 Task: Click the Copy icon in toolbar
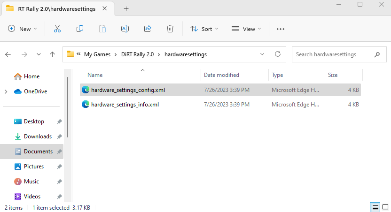point(80,29)
